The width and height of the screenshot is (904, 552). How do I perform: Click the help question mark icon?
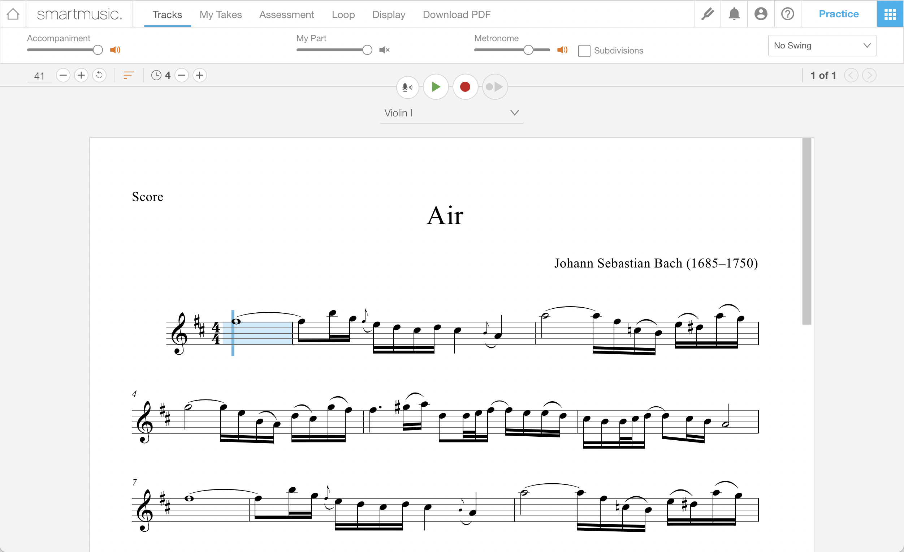pyautogui.click(x=787, y=14)
